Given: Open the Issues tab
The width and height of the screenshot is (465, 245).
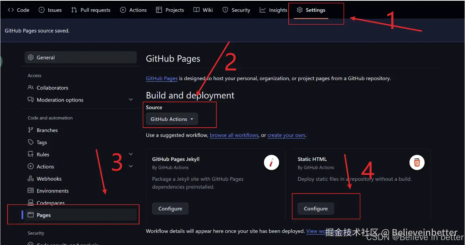Looking at the screenshot, I should point(50,10).
